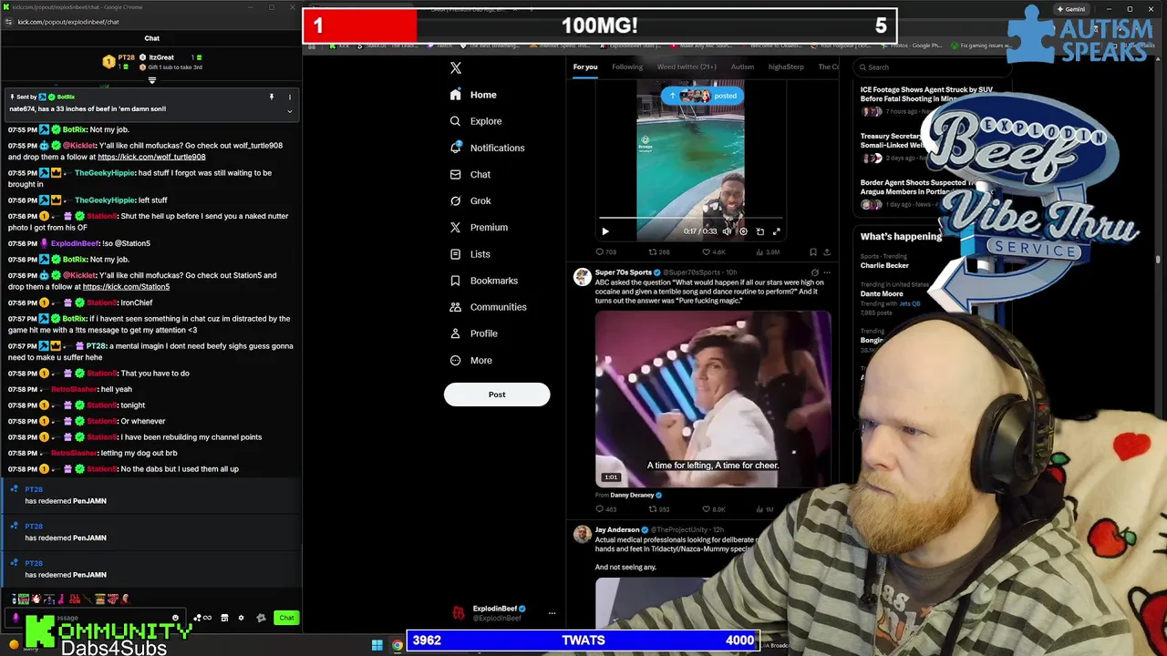
Task: Open the emoji picker in chat
Action: pyautogui.click(x=175, y=618)
